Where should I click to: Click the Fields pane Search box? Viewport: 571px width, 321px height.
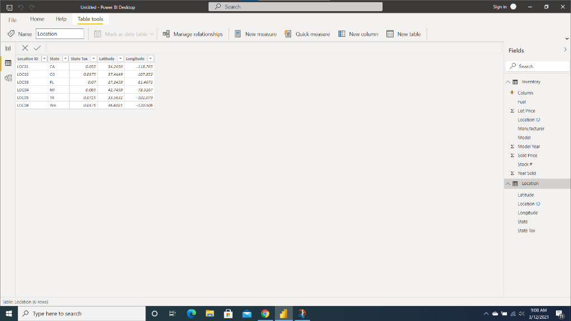[538, 66]
